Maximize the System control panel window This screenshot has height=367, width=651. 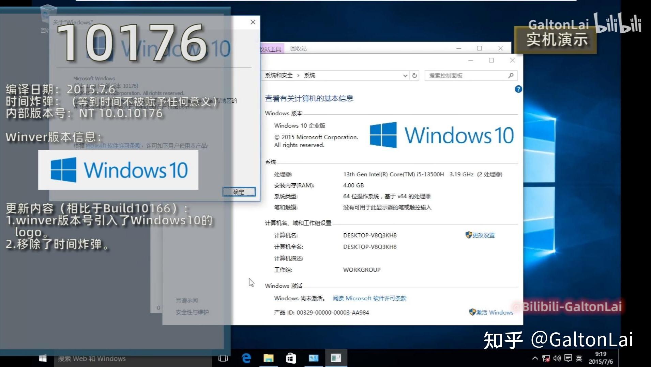491,61
